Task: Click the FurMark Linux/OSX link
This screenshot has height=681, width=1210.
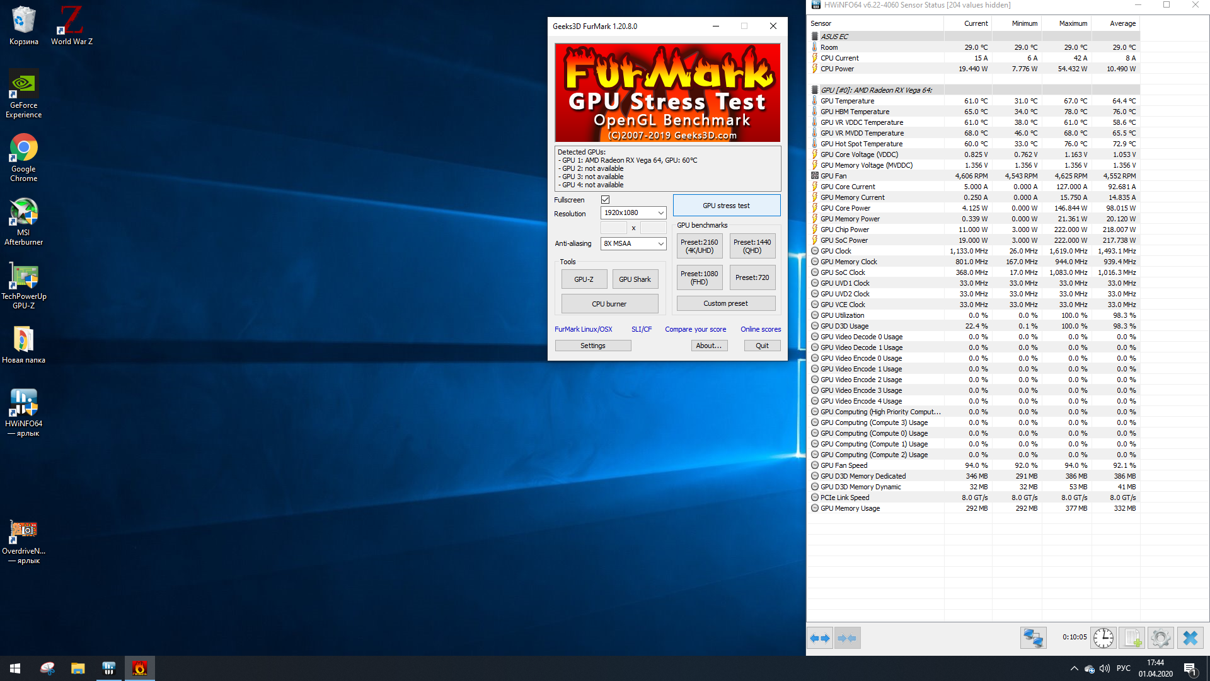Action: [583, 329]
